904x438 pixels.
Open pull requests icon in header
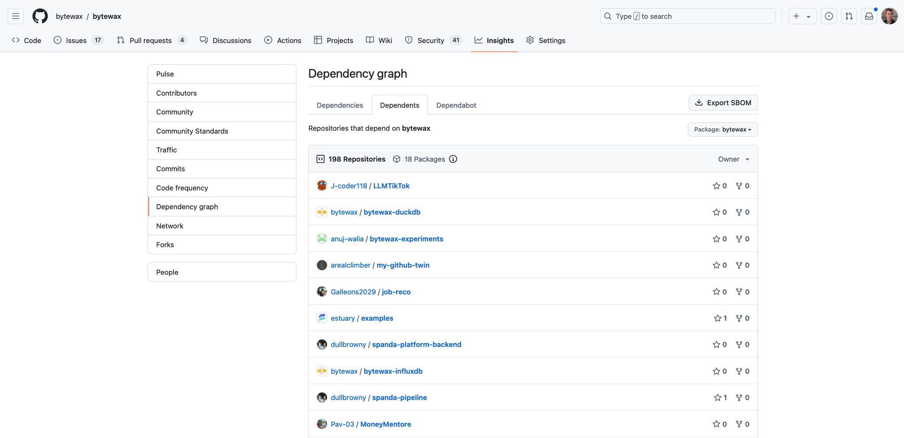click(849, 16)
